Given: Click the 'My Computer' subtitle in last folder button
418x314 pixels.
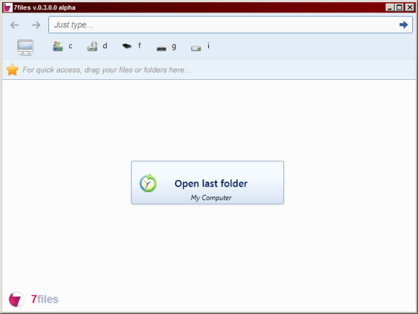Looking at the screenshot, I should coord(211,198).
